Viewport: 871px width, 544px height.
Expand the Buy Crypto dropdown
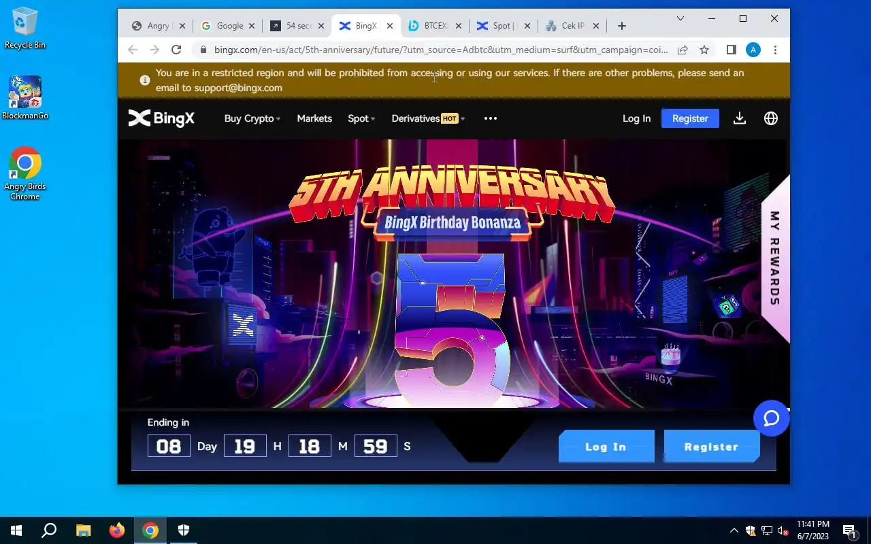(252, 118)
